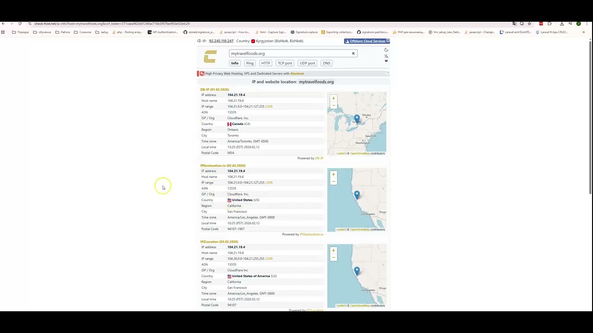
Task: Open the IP2Location (03.02.2026) heading link
Action: [x=219, y=241]
